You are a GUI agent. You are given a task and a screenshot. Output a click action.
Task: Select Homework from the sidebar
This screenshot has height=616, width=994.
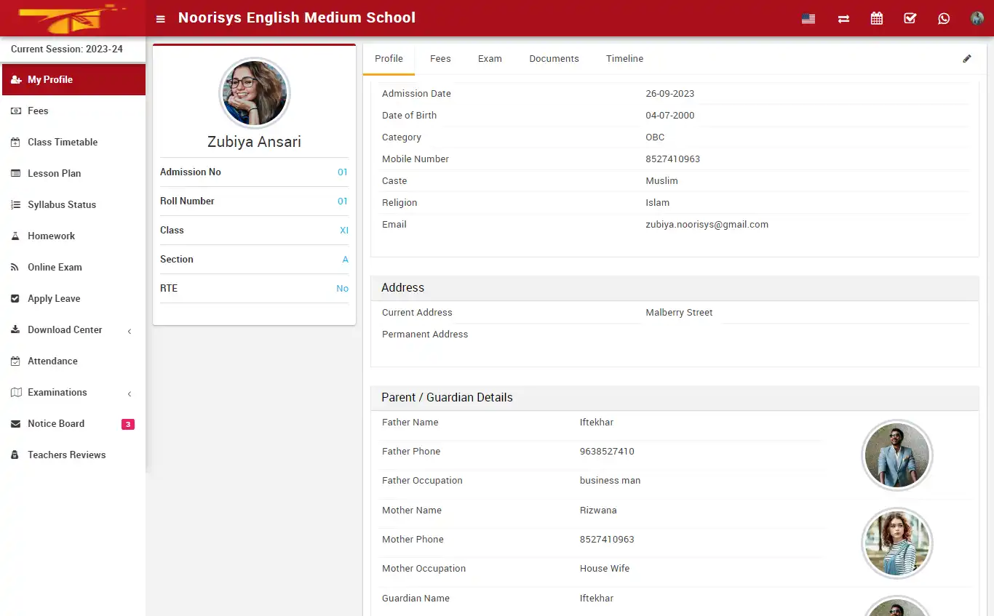tap(51, 236)
